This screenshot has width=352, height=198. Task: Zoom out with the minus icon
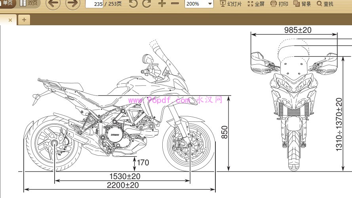(x=175, y=4)
